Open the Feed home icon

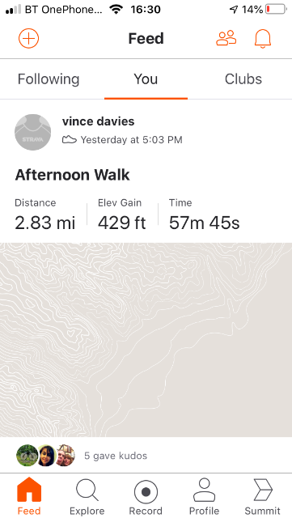(x=29, y=490)
